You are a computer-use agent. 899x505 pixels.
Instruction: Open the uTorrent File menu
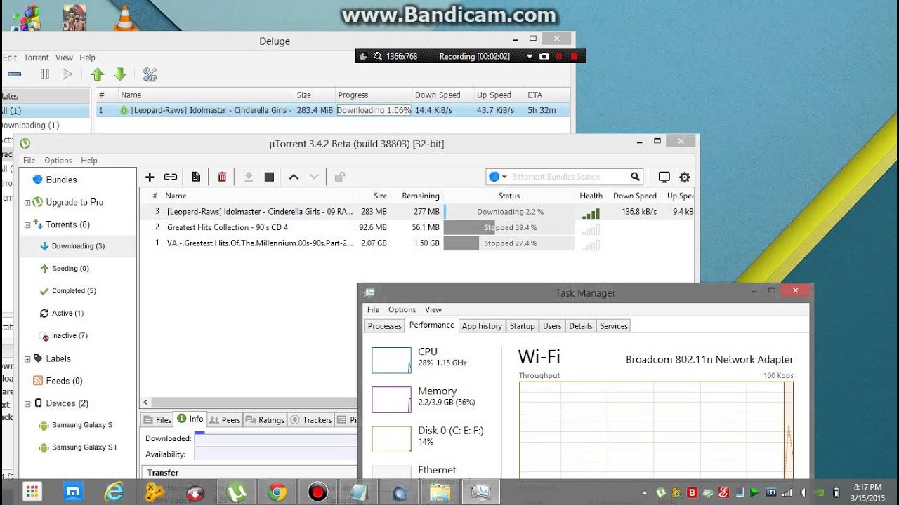(x=29, y=160)
